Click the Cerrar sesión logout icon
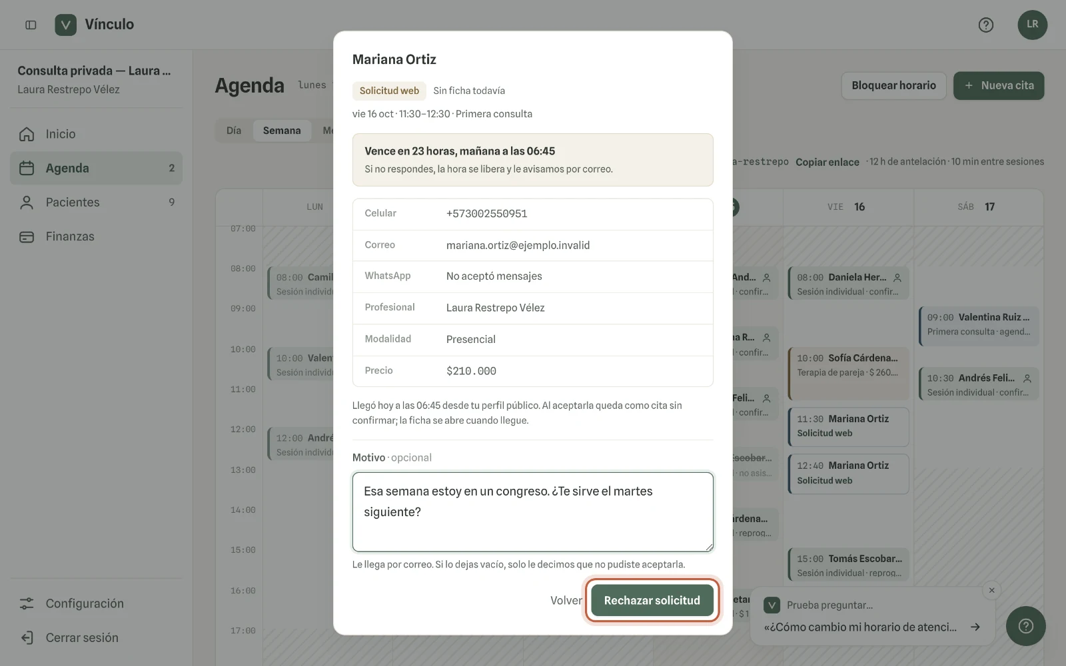1066x666 pixels. pyautogui.click(x=27, y=637)
